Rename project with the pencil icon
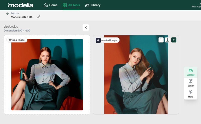201x124 pixels. pos(38,17)
